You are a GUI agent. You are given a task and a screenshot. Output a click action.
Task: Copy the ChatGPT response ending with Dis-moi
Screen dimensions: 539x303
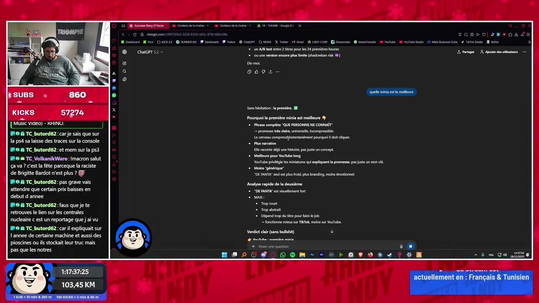tap(249, 72)
